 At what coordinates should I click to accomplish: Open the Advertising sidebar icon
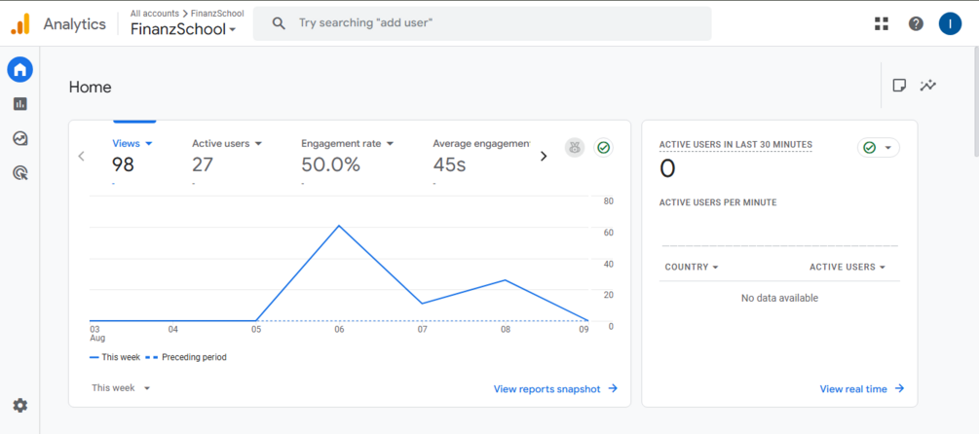[19, 173]
